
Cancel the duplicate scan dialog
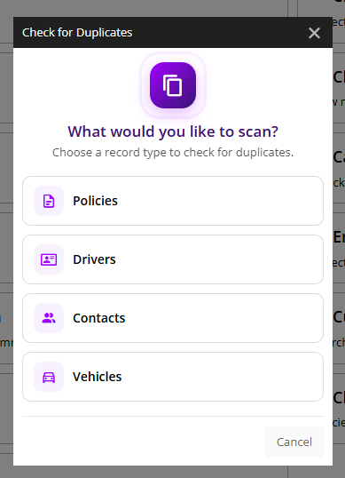click(294, 442)
